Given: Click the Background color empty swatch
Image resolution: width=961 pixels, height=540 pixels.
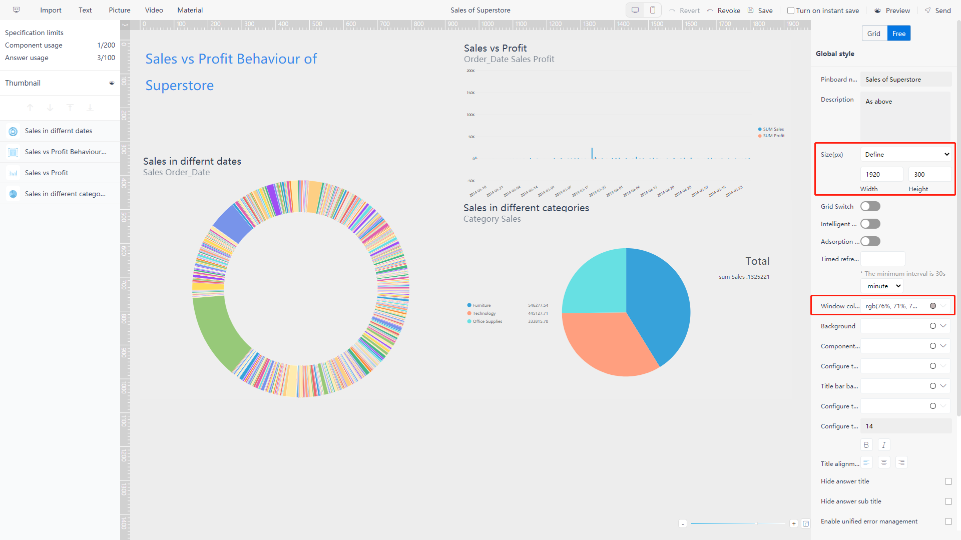Looking at the screenshot, I should (x=933, y=326).
